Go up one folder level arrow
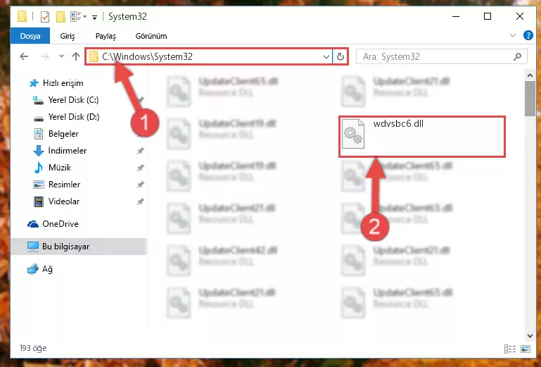Screen dimensions: 541x367 76,56
